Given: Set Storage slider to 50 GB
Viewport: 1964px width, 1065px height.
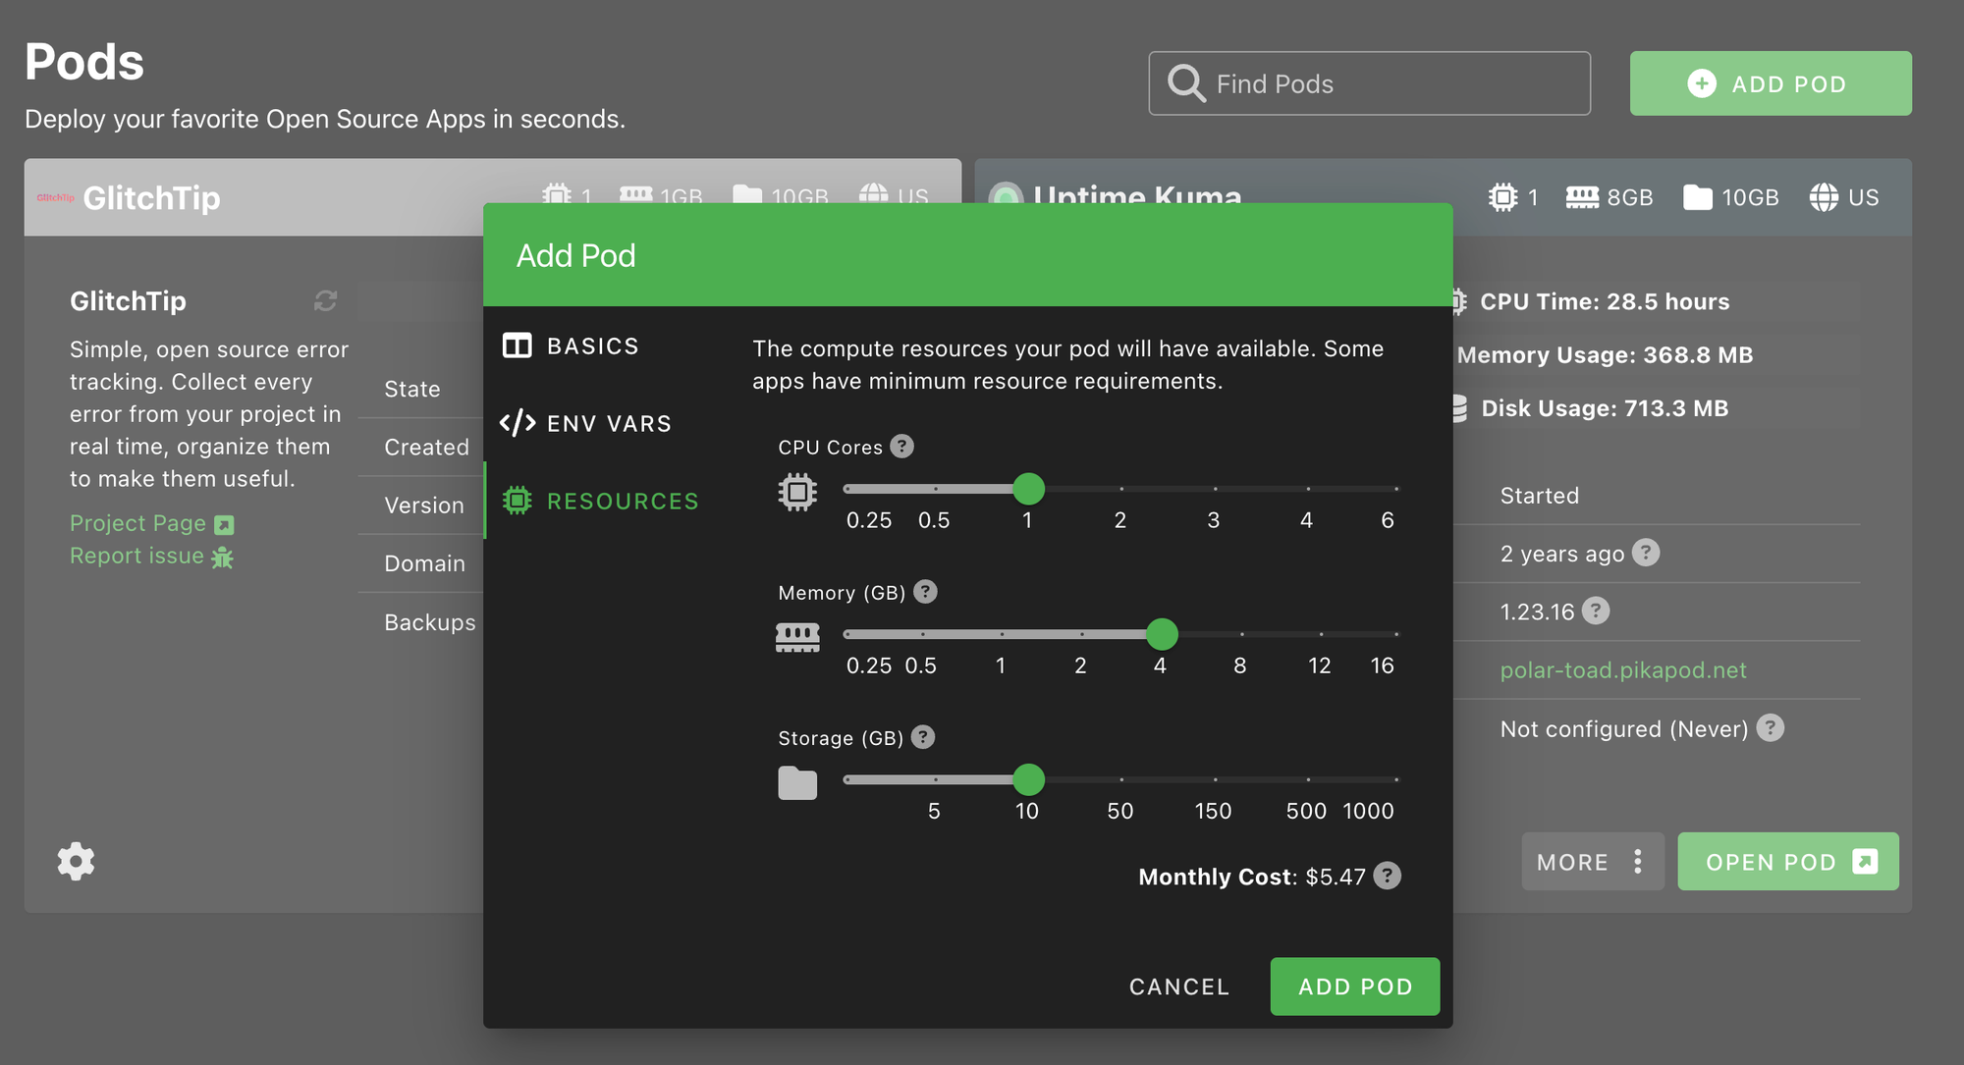Looking at the screenshot, I should tap(1120, 779).
